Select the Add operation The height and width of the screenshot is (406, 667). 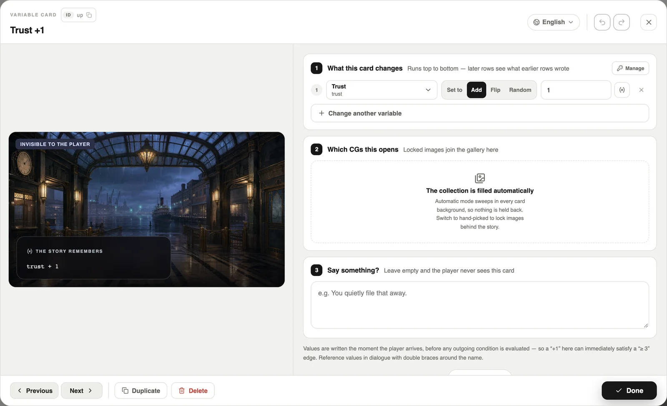(x=476, y=90)
